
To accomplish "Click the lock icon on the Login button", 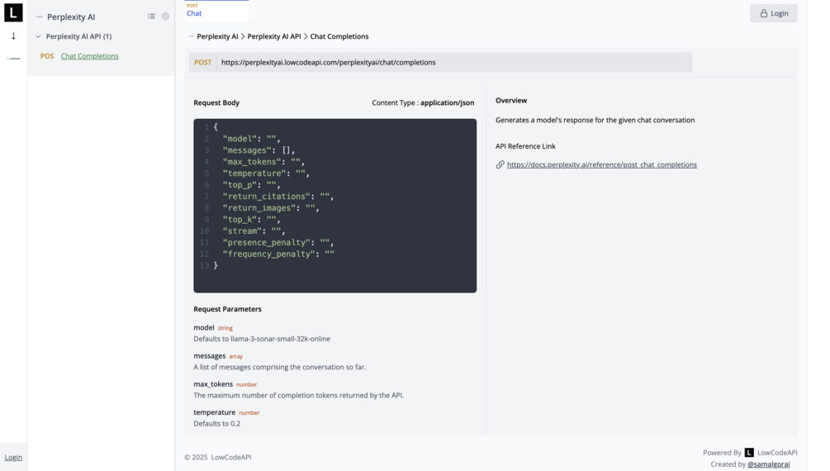I will pos(764,13).
